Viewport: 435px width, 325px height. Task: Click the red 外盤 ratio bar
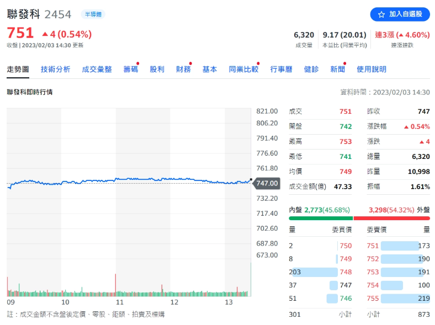pos(392,219)
